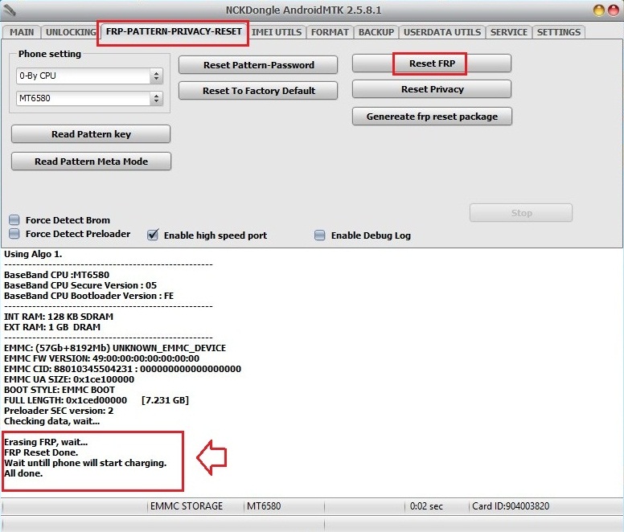This screenshot has width=624, height=532.
Task: Open the UNLOCKING tab
Action: point(71,32)
